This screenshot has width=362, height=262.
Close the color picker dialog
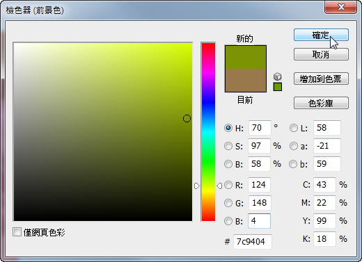click(341, 7)
